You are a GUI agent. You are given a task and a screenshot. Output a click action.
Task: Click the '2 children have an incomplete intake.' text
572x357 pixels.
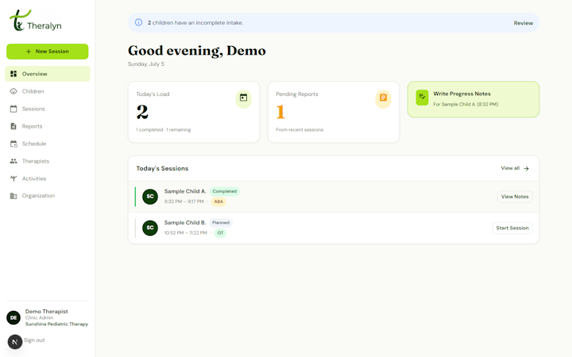(195, 22)
